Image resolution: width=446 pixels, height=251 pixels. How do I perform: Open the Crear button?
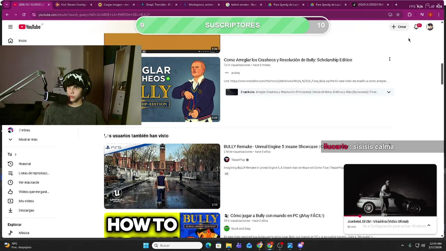[x=399, y=27]
